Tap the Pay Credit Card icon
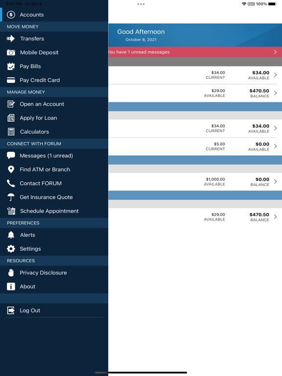The height and width of the screenshot is (376, 282). pos(11,80)
